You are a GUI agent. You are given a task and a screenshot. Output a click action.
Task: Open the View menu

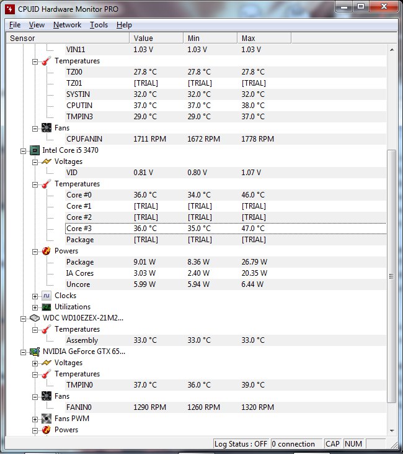coord(37,25)
